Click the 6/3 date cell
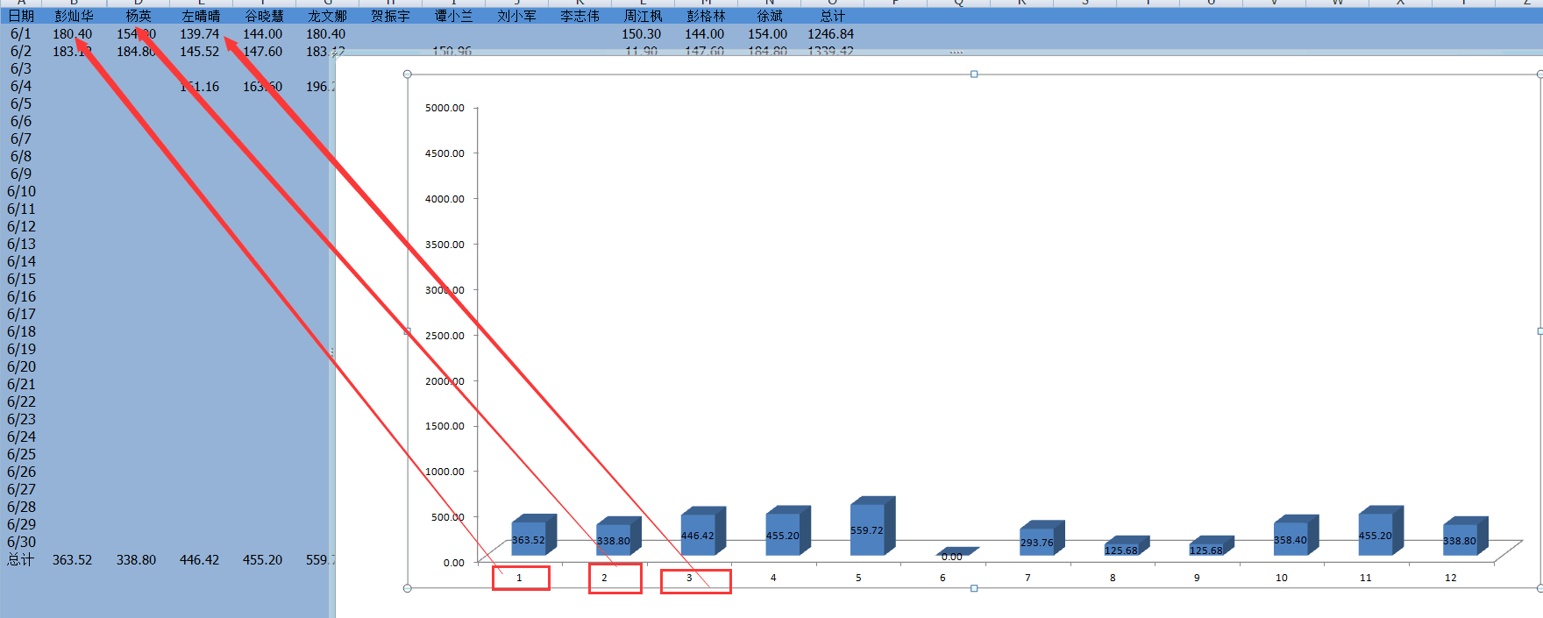This screenshot has height=618, width=1543. point(21,68)
